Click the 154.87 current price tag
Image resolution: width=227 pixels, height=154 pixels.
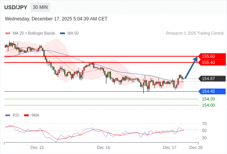pyautogui.click(x=212, y=79)
